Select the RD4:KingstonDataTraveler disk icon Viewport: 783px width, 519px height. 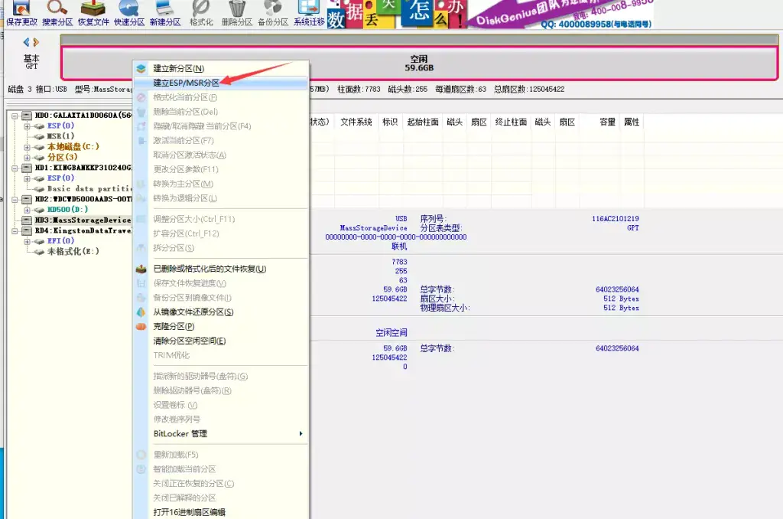(x=27, y=230)
